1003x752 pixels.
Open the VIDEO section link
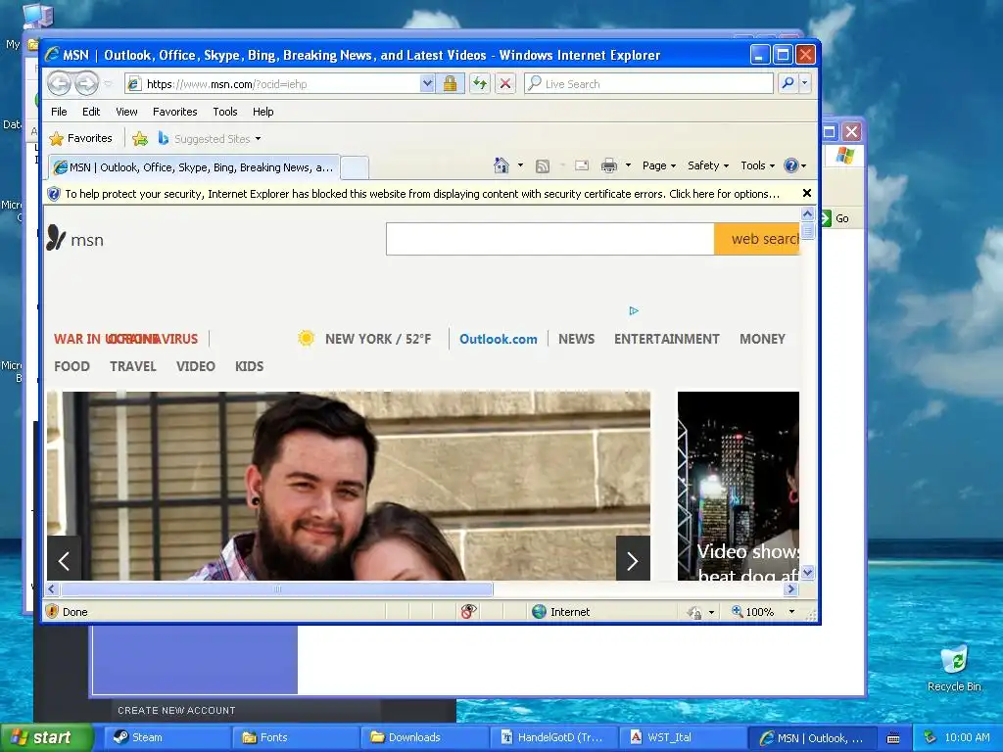(195, 366)
